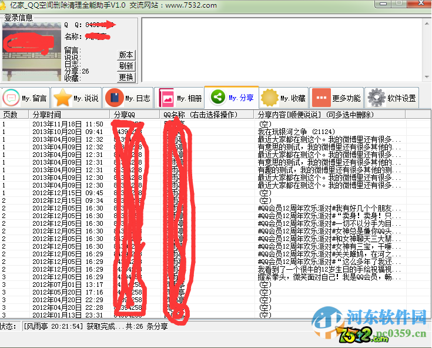Viewport: 432px width, 348px height.
Task: Switch to the My.日志 tab label
Action: tap(138, 98)
